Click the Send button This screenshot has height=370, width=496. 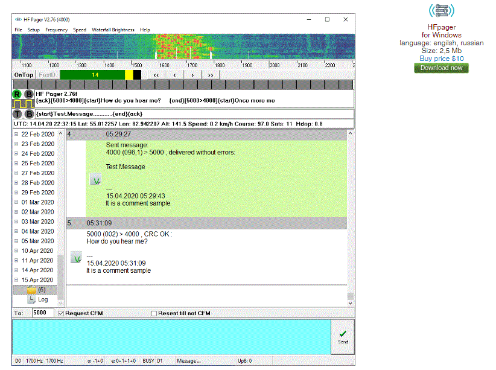coord(343,337)
